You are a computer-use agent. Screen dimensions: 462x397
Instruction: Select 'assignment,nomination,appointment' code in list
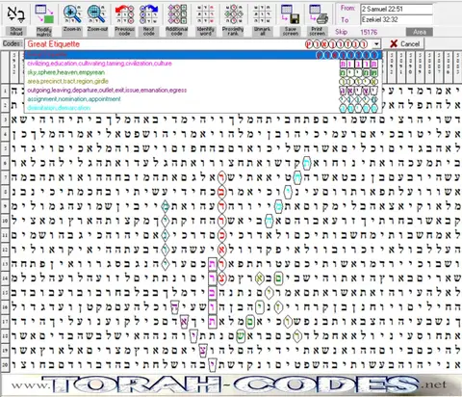coord(203,99)
